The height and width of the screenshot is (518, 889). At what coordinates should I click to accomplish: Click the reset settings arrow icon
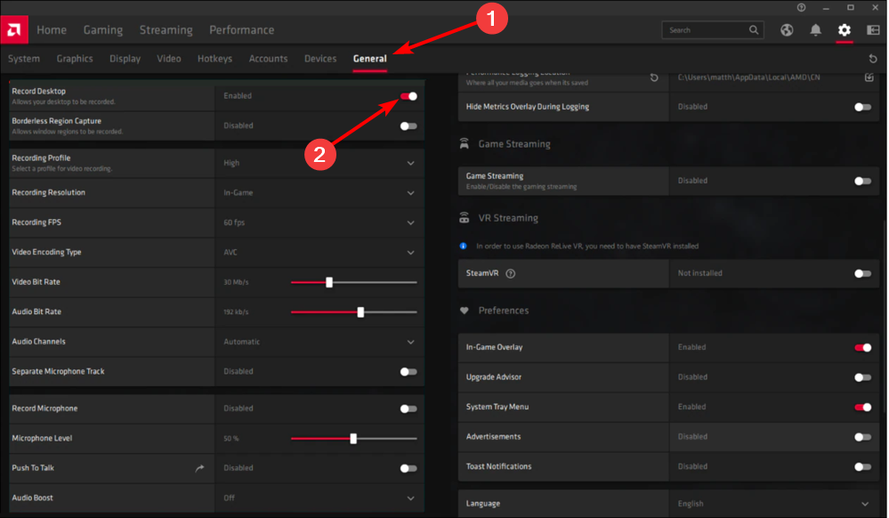click(x=873, y=59)
